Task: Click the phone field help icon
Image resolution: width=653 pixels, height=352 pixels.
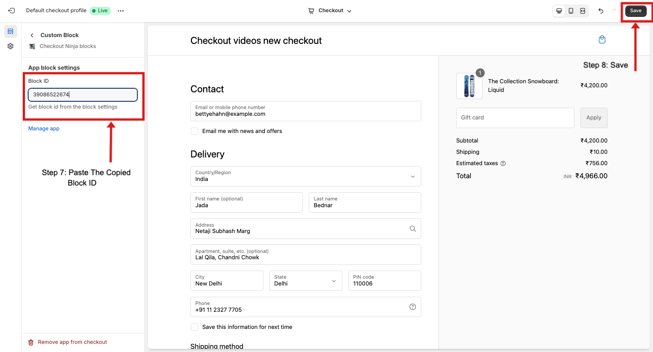Action: point(413,307)
